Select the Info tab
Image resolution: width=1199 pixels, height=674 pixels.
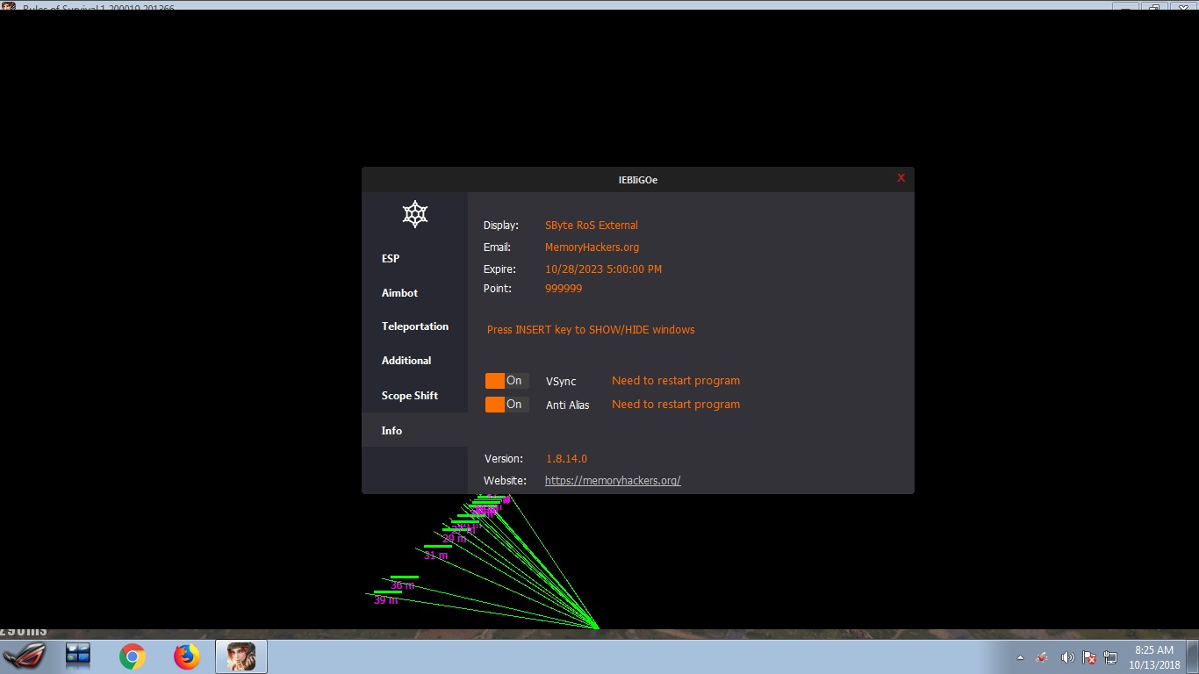click(414, 430)
